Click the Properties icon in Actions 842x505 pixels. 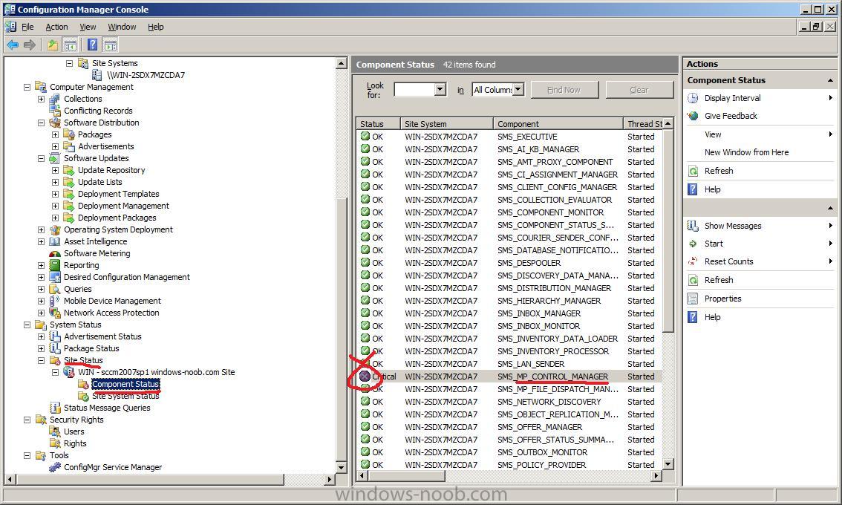(x=693, y=299)
